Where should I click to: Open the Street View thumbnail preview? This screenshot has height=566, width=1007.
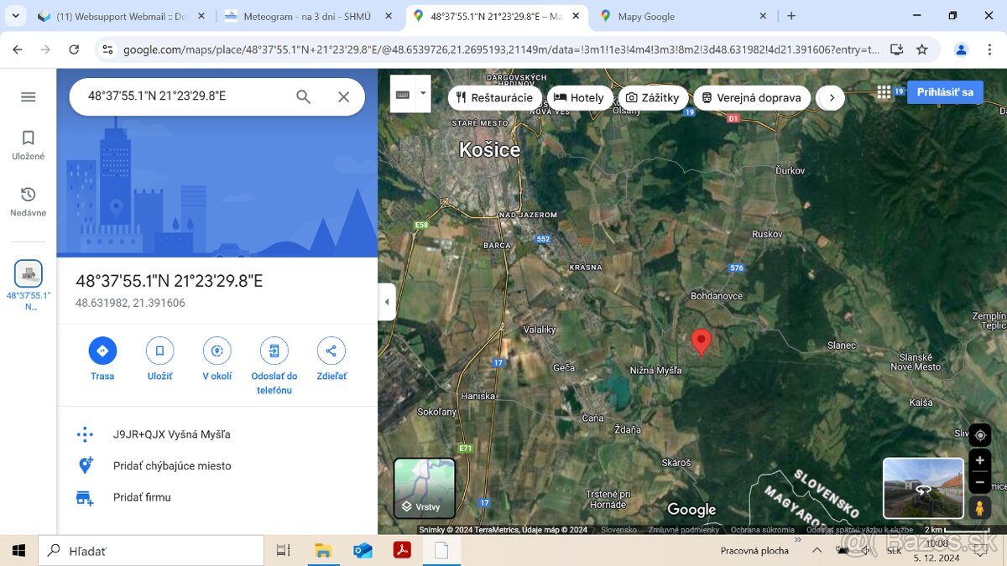click(923, 488)
